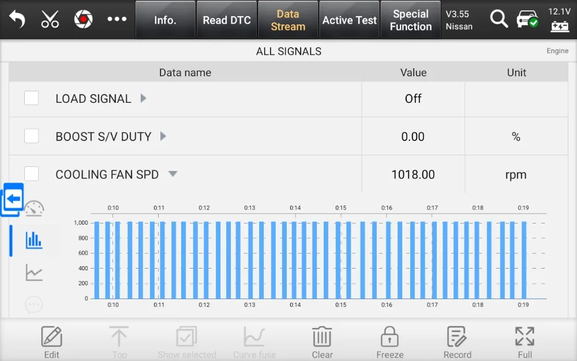Tap Curve fuse in bottom toolbar
The width and height of the screenshot is (577, 361).
pyautogui.click(x=254, y=342)
